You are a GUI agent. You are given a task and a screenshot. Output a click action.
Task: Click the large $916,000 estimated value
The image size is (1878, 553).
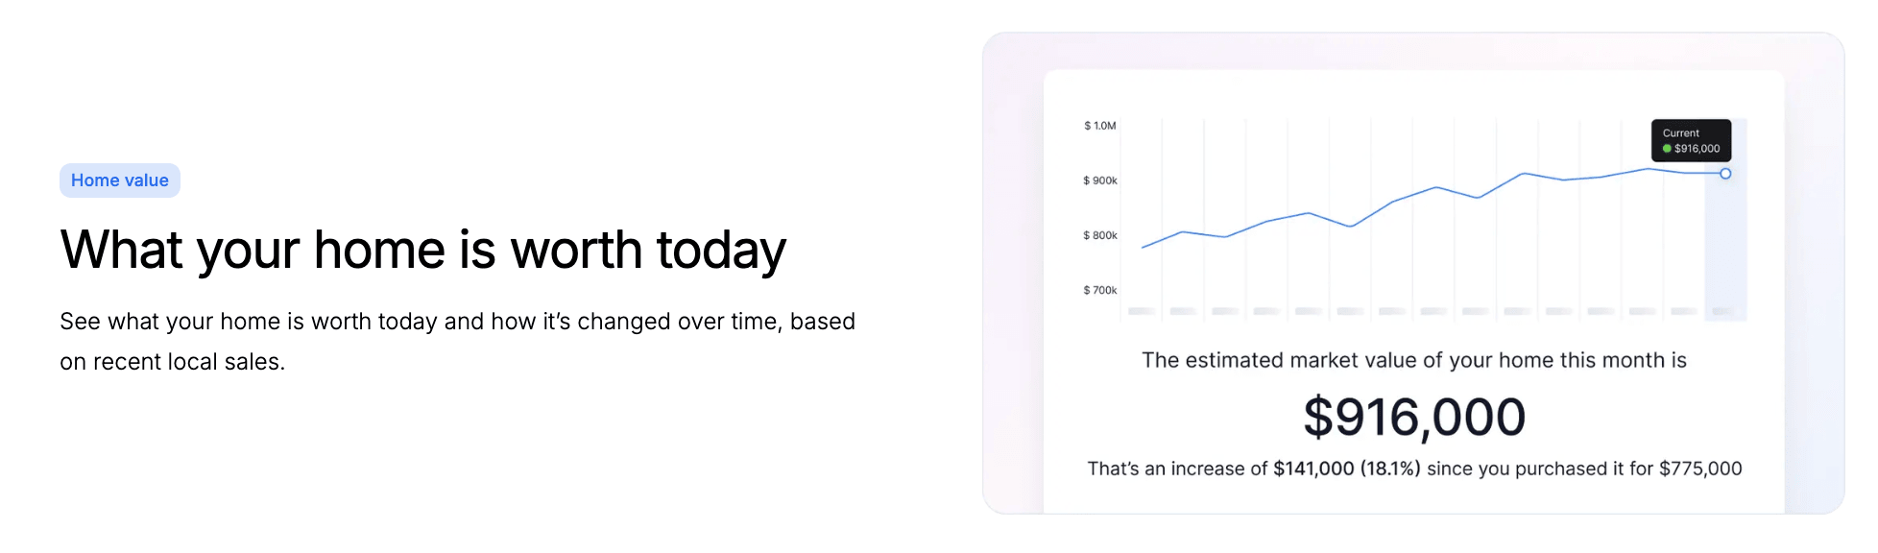pos(1414,418)
